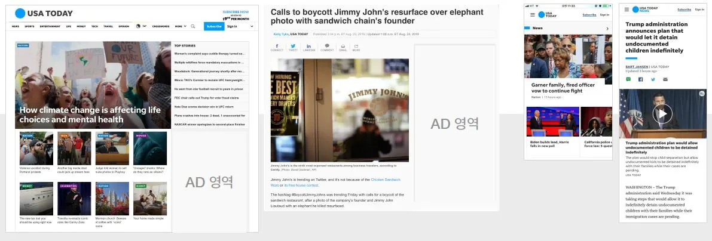Screen dimensions: 712x241
Task: Tweet the Jimmy John's article
Action: point(293,47)
